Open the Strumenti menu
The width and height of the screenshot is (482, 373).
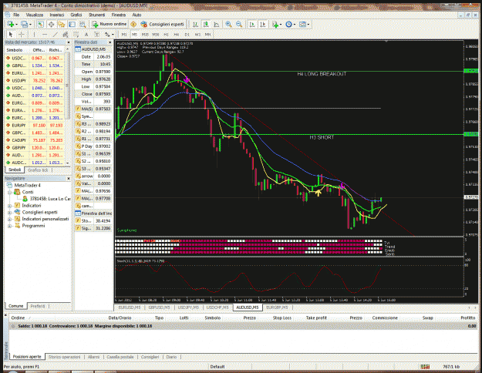click(96, 15)
